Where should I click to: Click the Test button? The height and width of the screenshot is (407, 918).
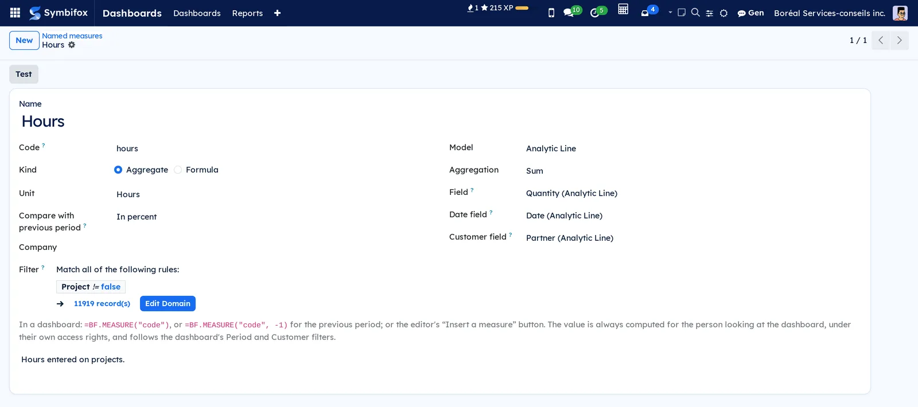24,74
